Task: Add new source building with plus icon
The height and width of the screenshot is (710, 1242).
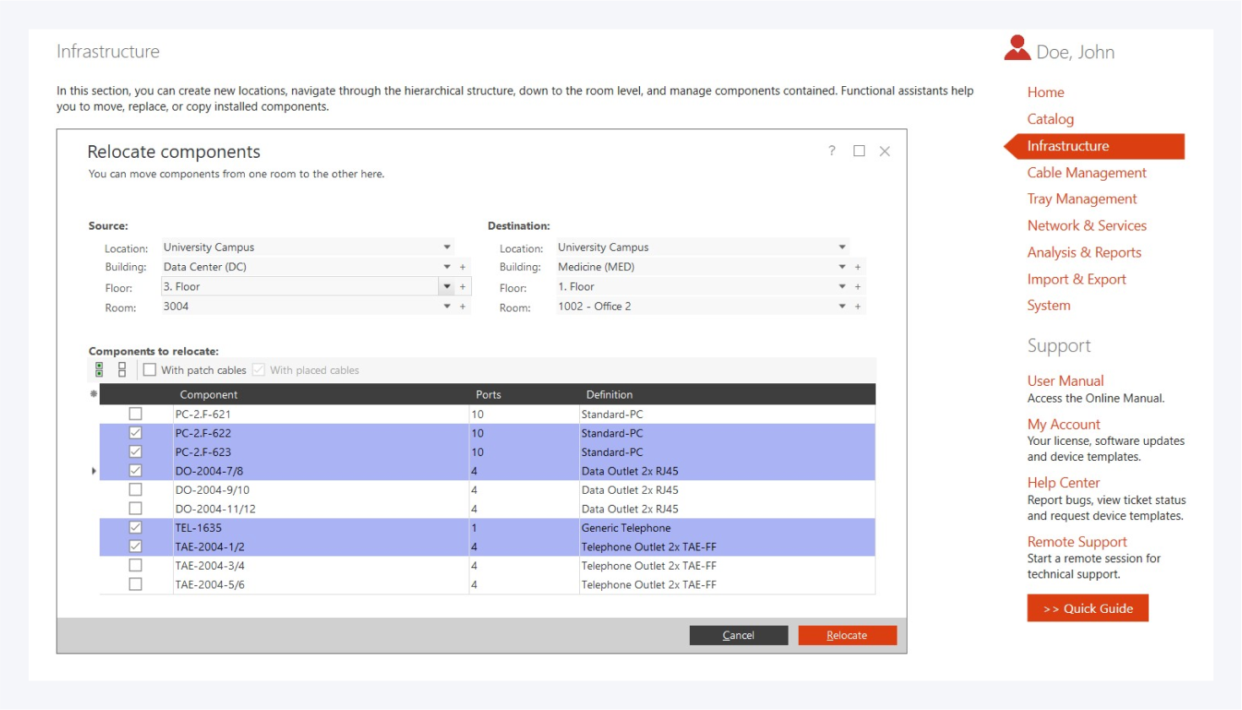Action: click(463, 267)
